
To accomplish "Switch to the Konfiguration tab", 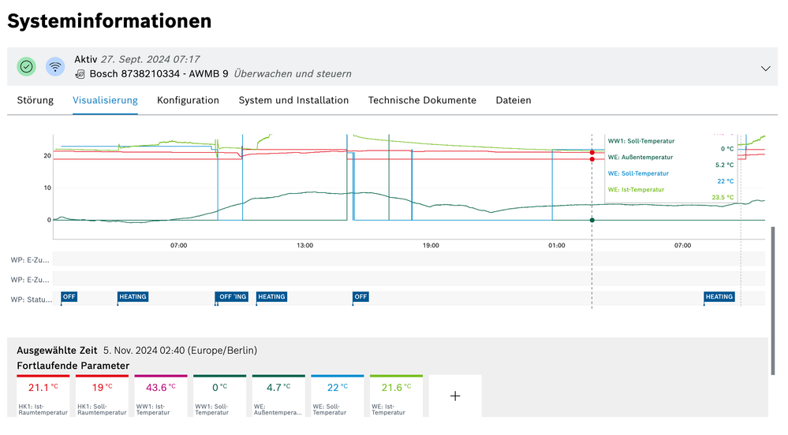I will click(188, 100).
